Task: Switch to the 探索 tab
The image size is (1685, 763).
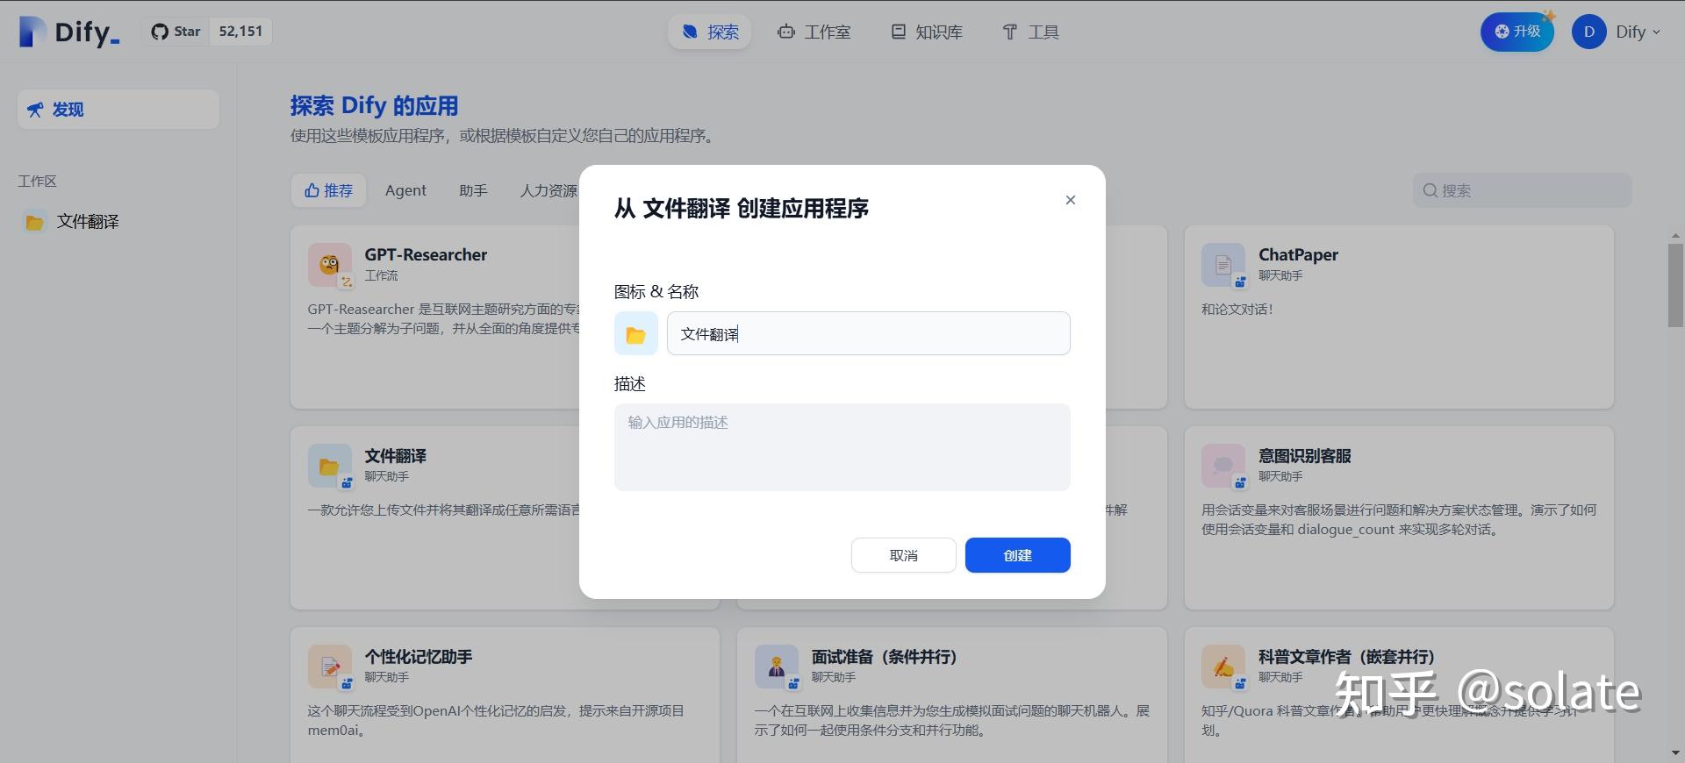Action: 710,32
